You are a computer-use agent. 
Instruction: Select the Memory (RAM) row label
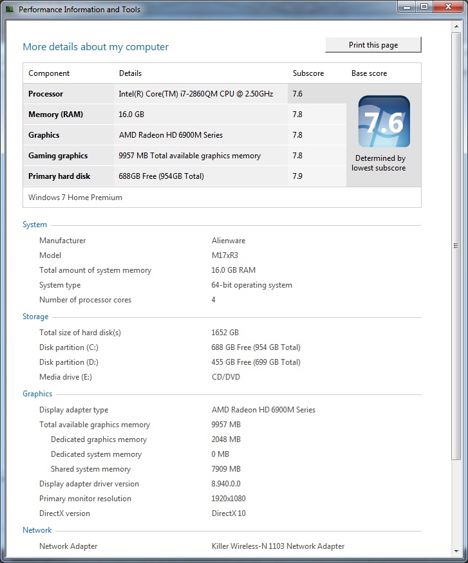coord(55,114)
